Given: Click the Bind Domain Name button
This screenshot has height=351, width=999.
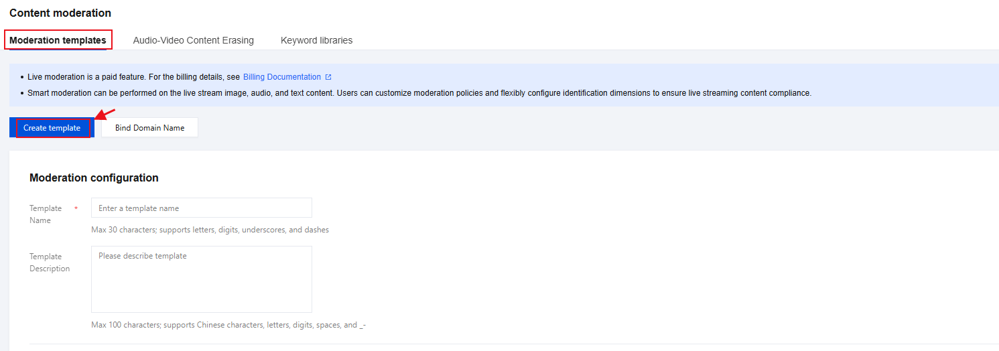Looking at the screenshot, I should click(149, 128).
